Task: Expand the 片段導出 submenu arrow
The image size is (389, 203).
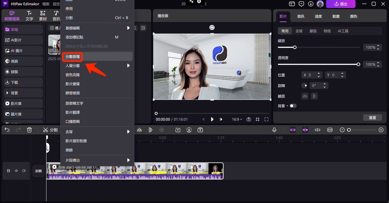Action: click(x=128, y=160)
